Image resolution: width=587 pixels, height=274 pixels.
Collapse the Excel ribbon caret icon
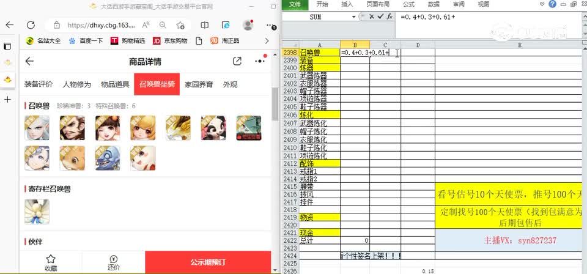point(542,4)
